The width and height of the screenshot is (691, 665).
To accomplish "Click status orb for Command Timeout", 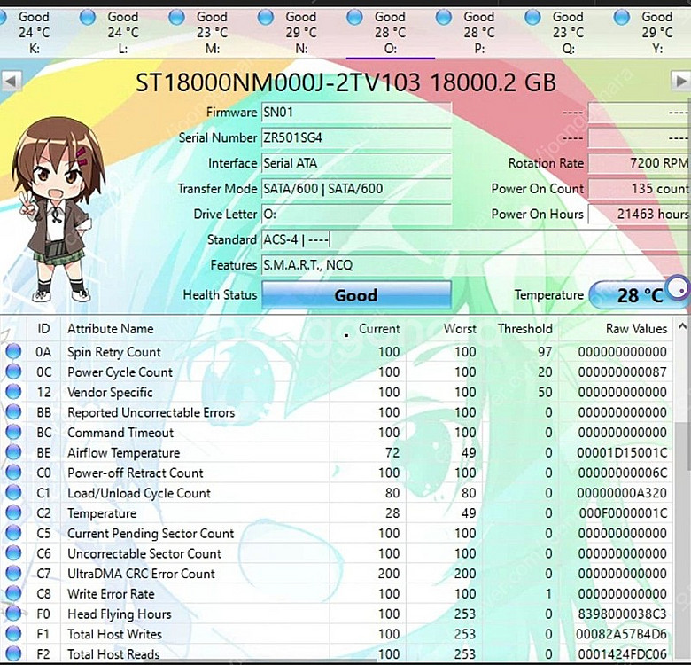I will coord(13,432).
